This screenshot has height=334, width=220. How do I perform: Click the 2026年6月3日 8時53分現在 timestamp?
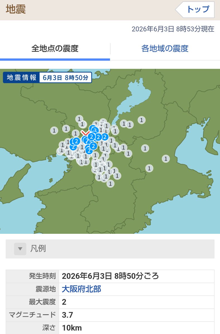(x=173, y=29)
